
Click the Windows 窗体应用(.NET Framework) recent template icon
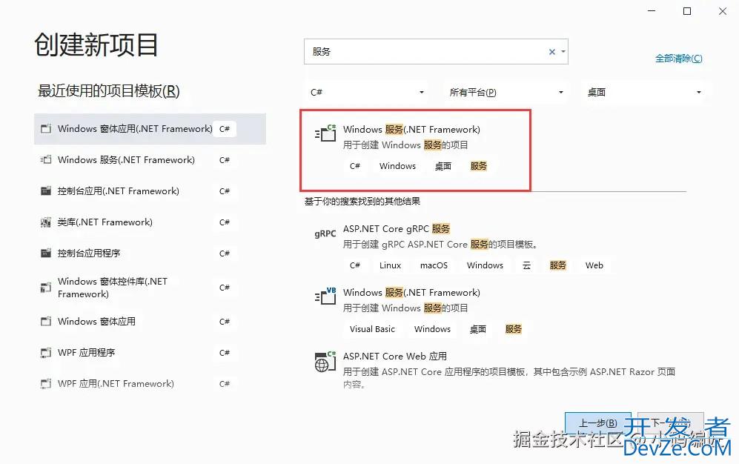point(46,129)
